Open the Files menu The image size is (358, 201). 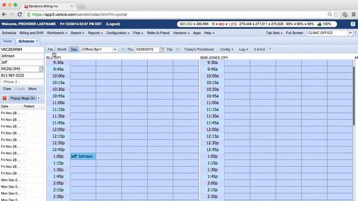click(138, 33)
